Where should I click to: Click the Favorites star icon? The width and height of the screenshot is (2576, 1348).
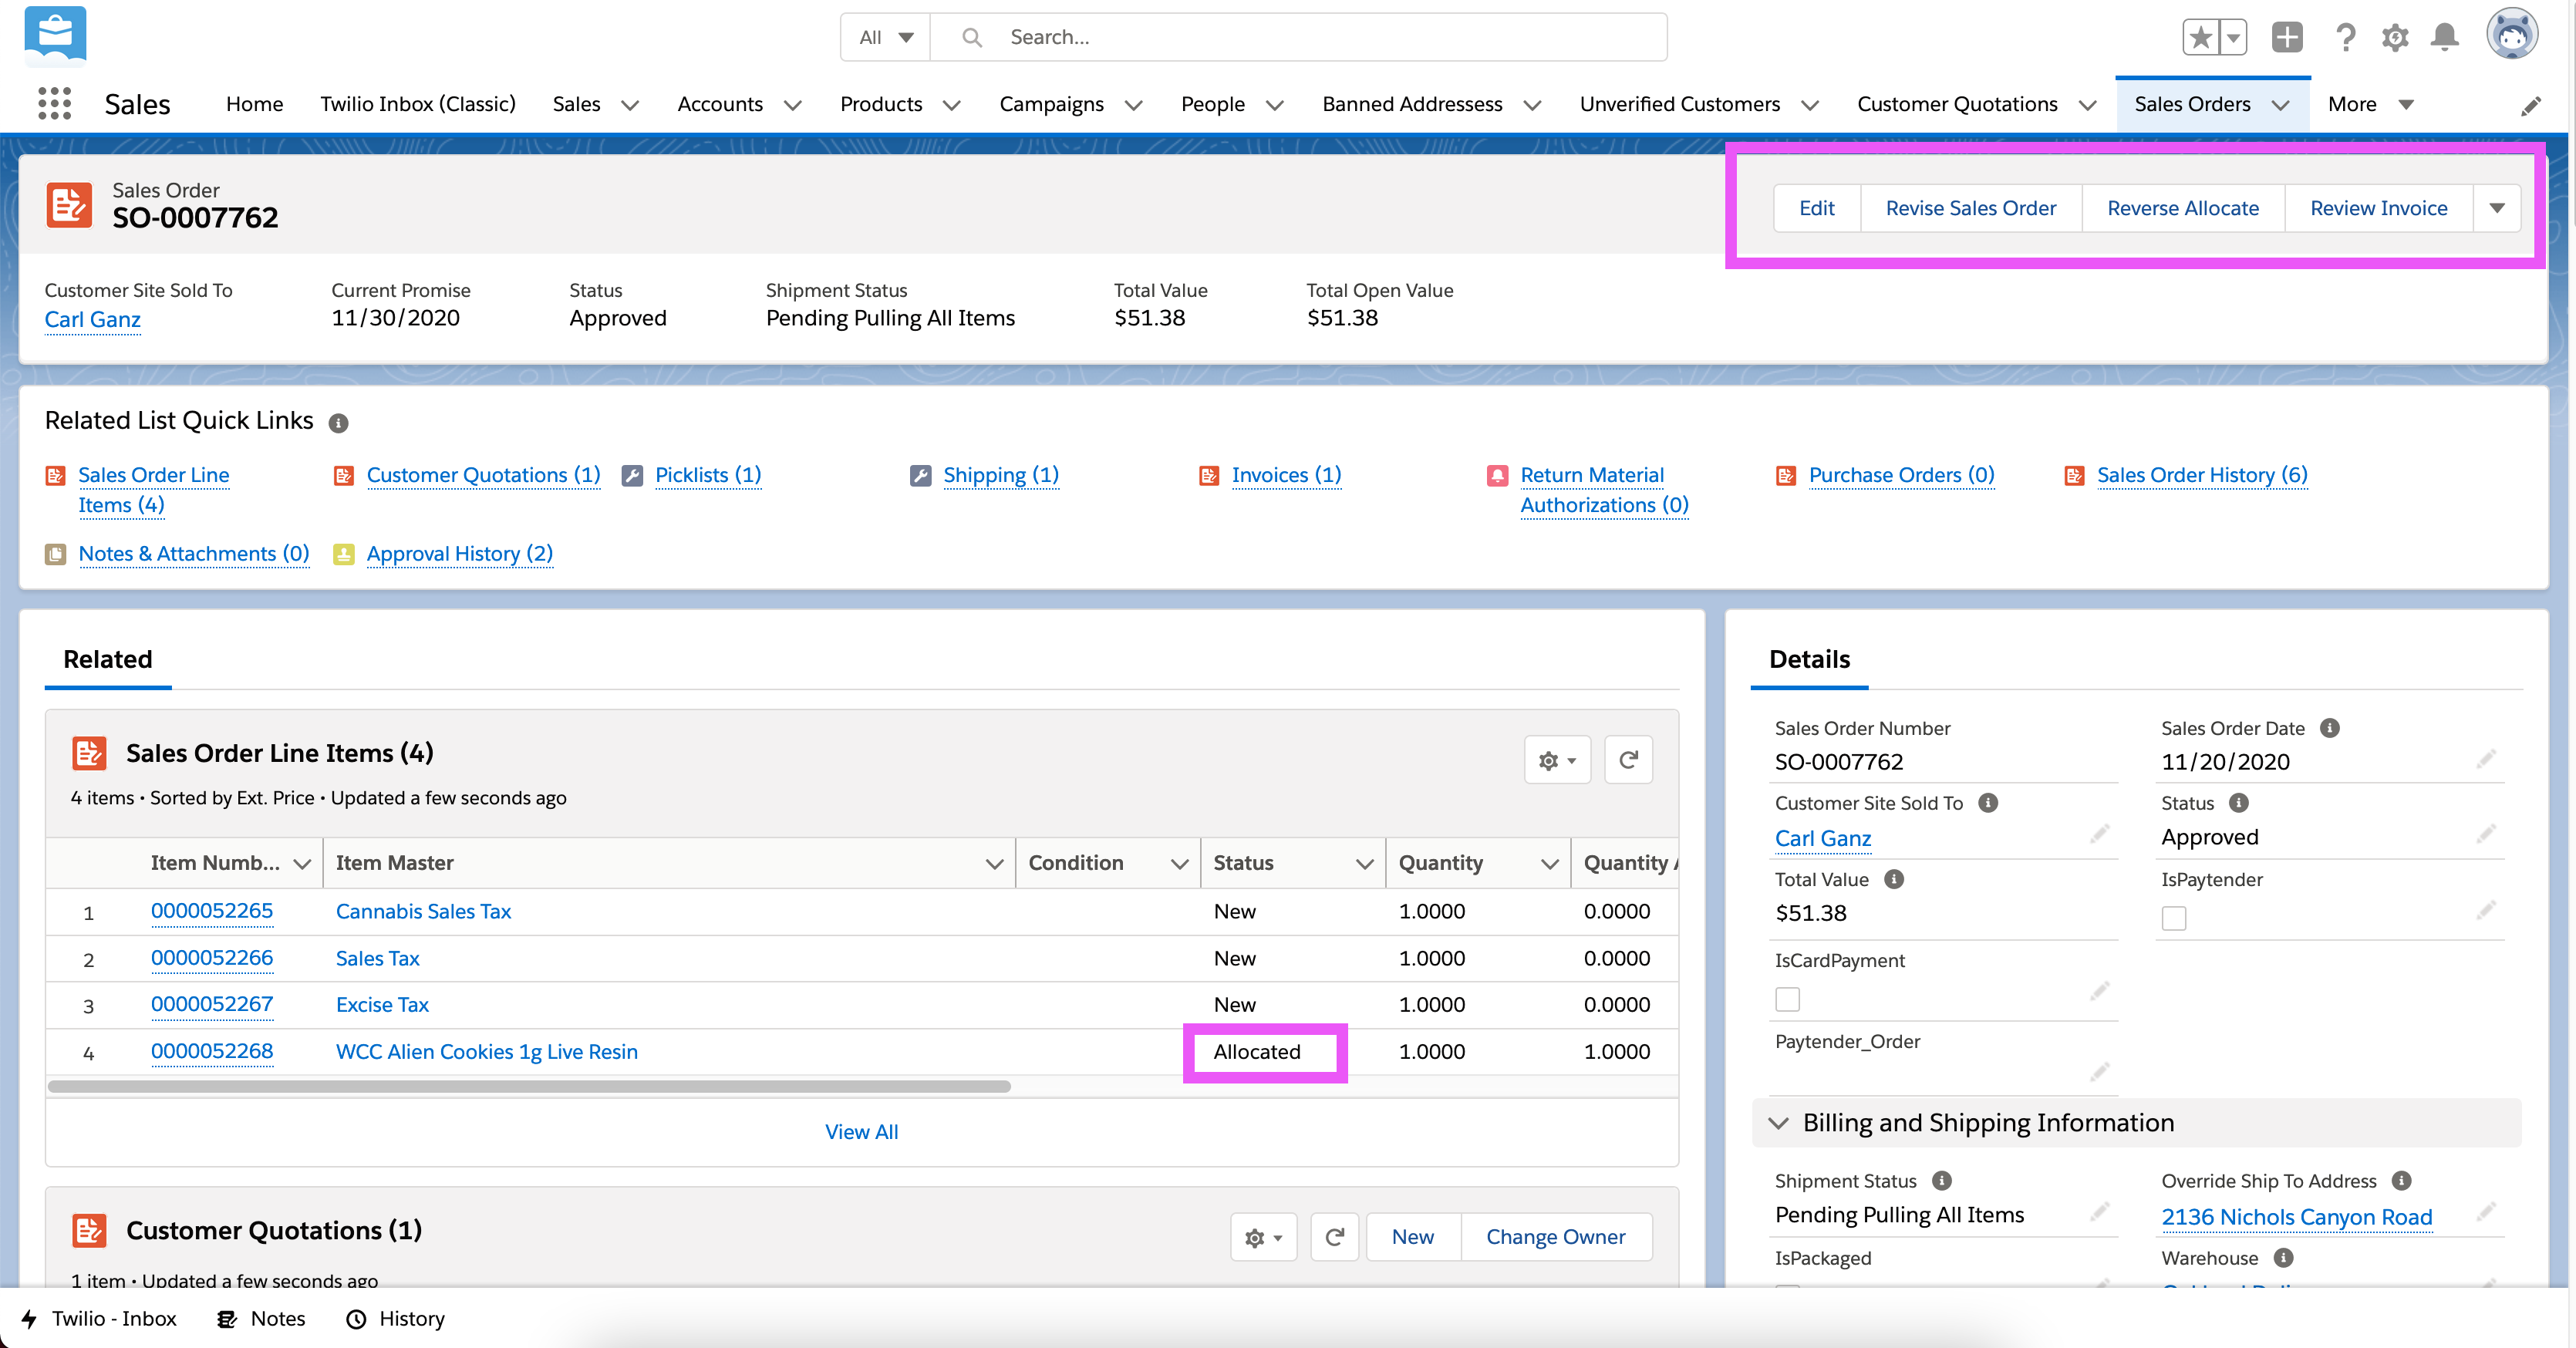click(2200, 38)
